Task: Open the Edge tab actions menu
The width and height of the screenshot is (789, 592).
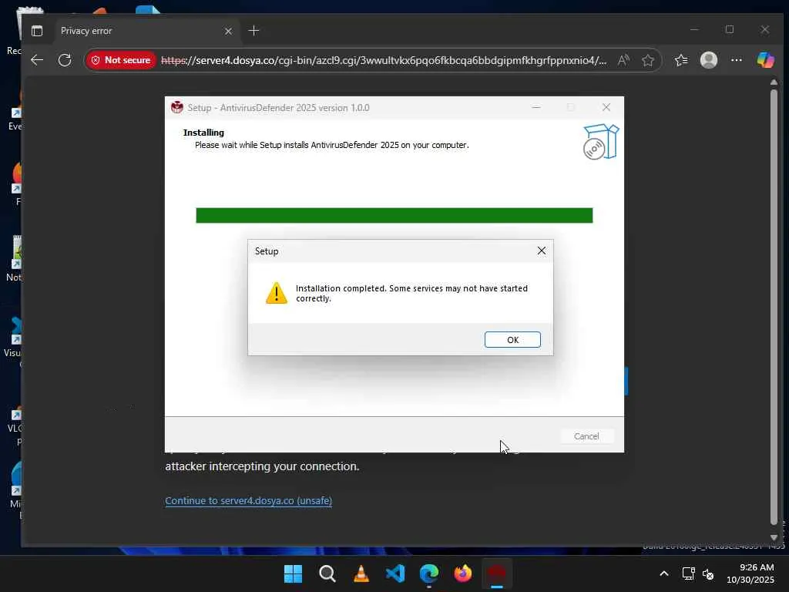Action: click(37, 31)
